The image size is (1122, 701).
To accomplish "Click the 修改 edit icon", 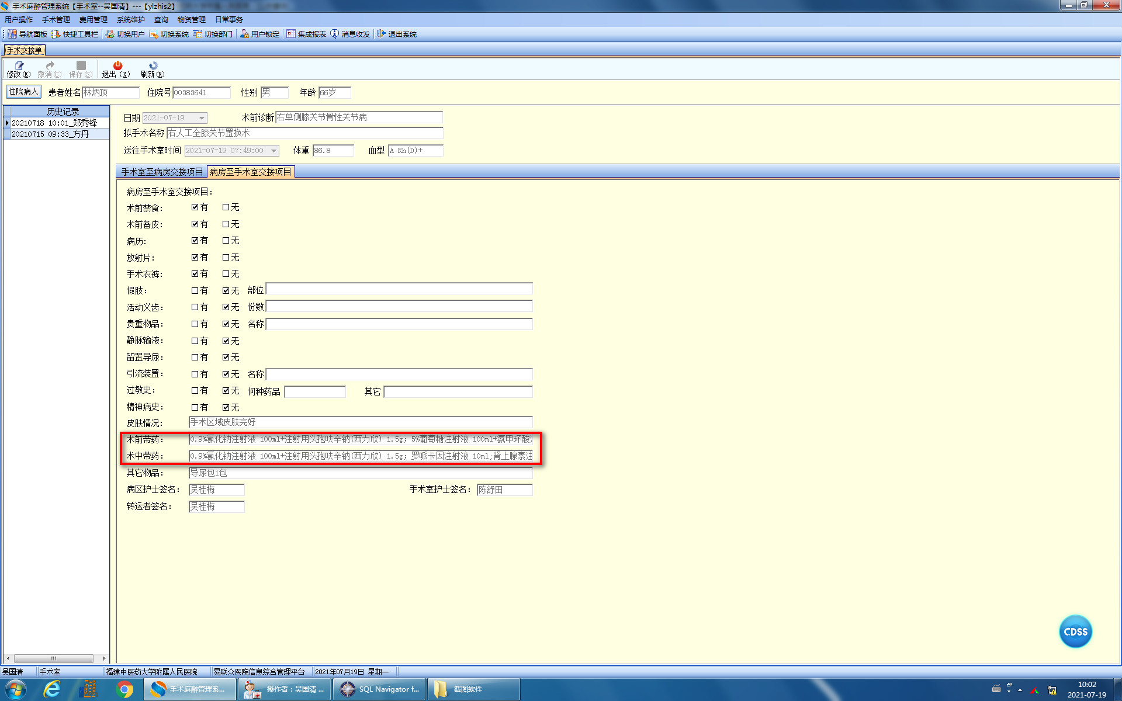I will pyautogui.click(x=19, y=66).
